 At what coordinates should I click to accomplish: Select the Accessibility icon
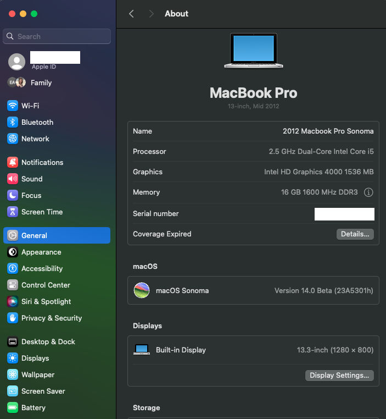[13, 268]
